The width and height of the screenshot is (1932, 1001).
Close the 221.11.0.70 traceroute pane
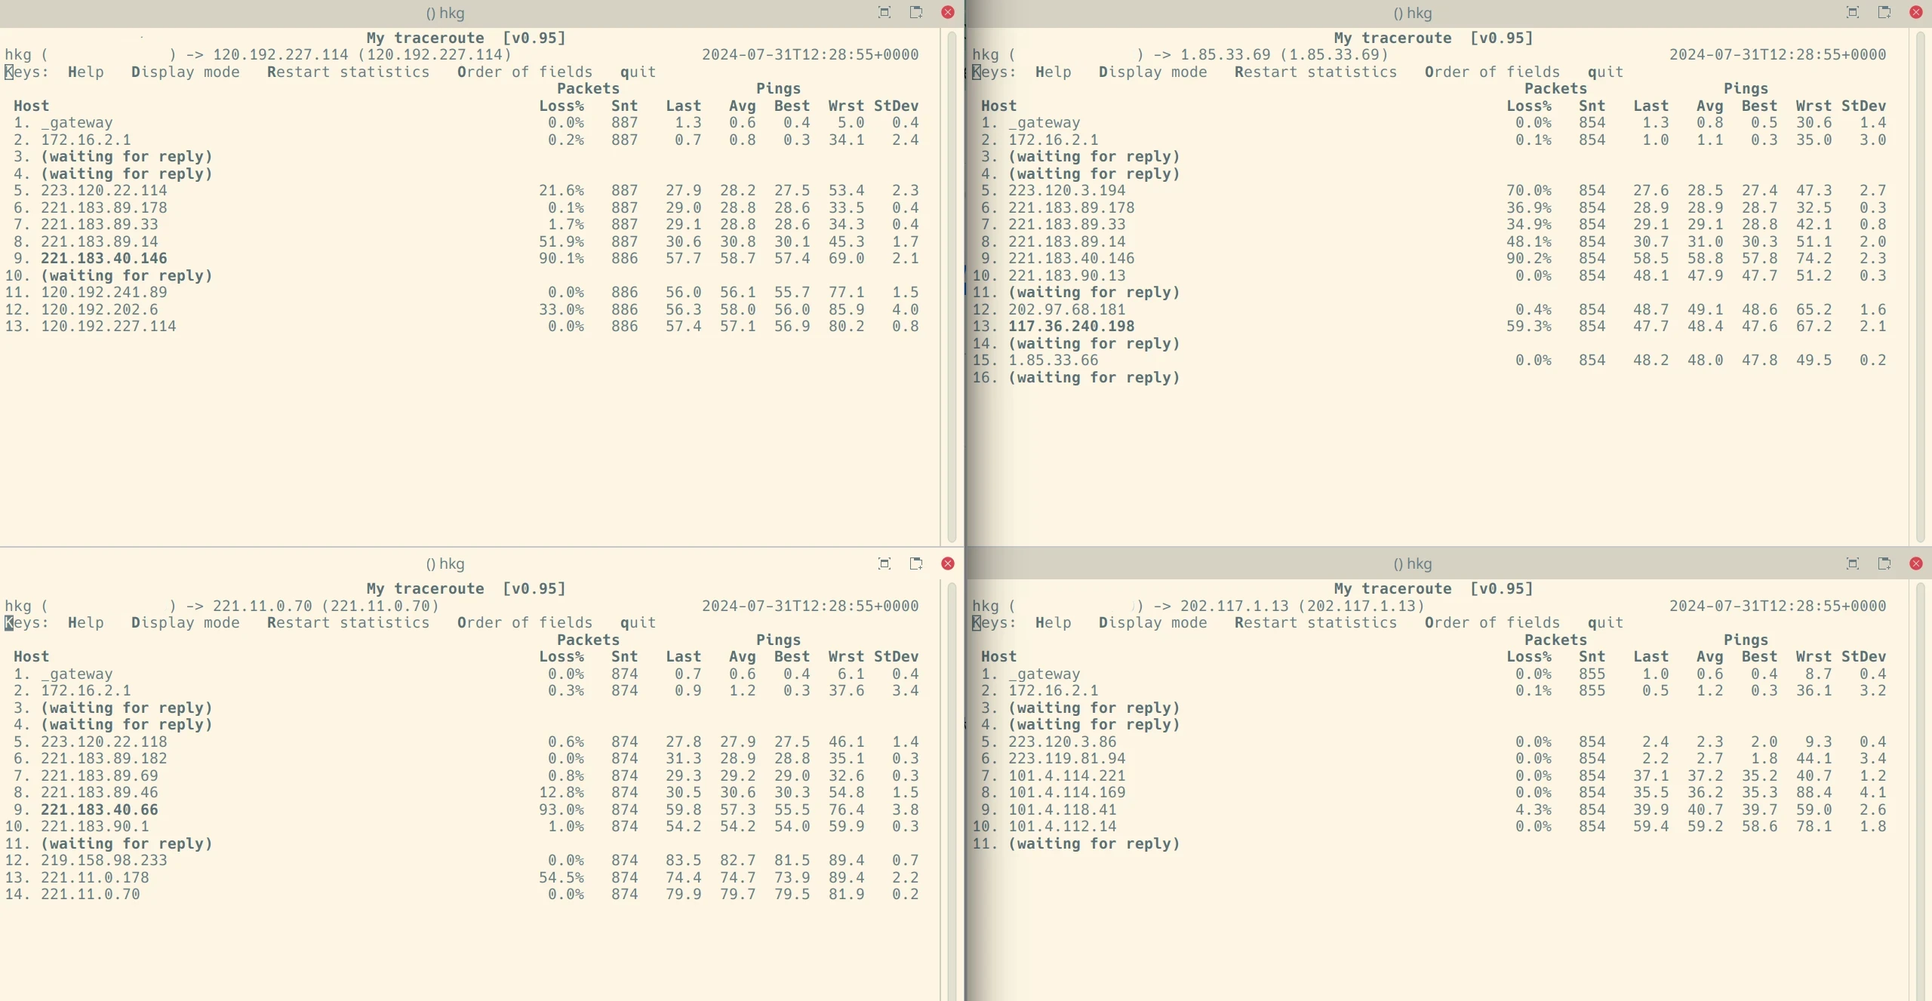(x=948, y=563)
